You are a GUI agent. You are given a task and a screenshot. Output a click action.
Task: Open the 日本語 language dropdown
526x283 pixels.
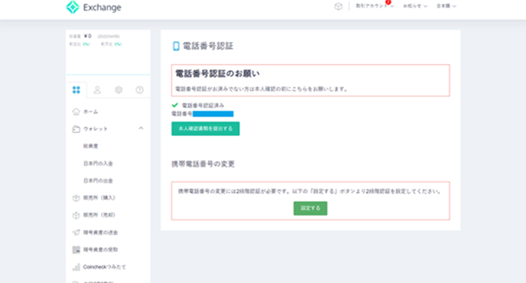[446, 6]
